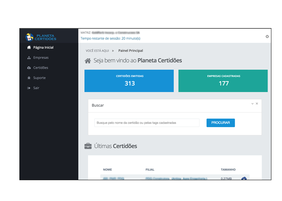Click the briefcase icon by Últimas Certidões
282x201 pixels.
88,146
